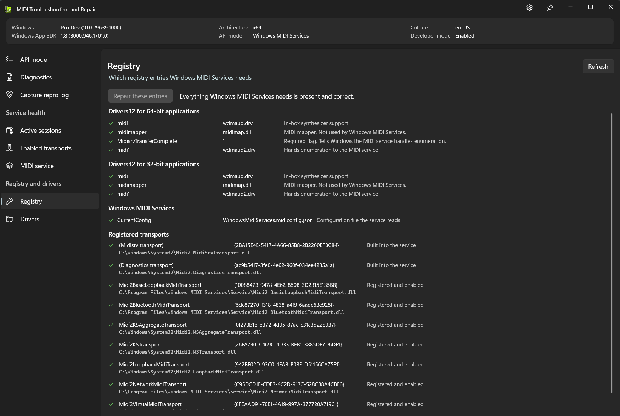Viewport: 620px width, 416px height.
Task: Click the MIDI service layers icon
Action: 10,166
